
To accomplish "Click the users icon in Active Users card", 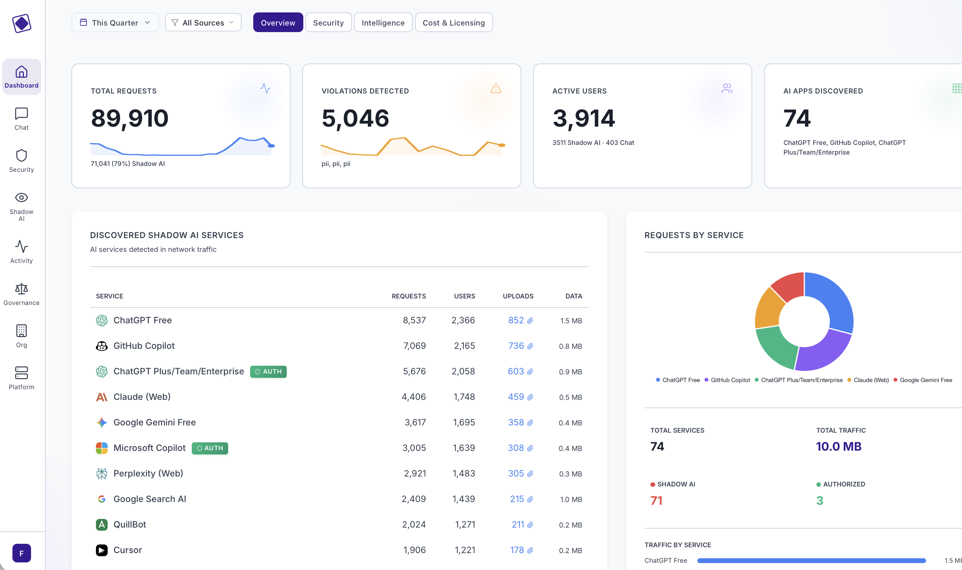I will coord(727,88).
